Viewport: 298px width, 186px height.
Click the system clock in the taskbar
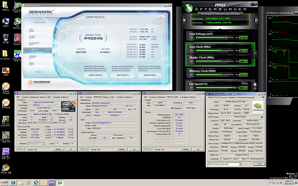(x=289, y=183)
